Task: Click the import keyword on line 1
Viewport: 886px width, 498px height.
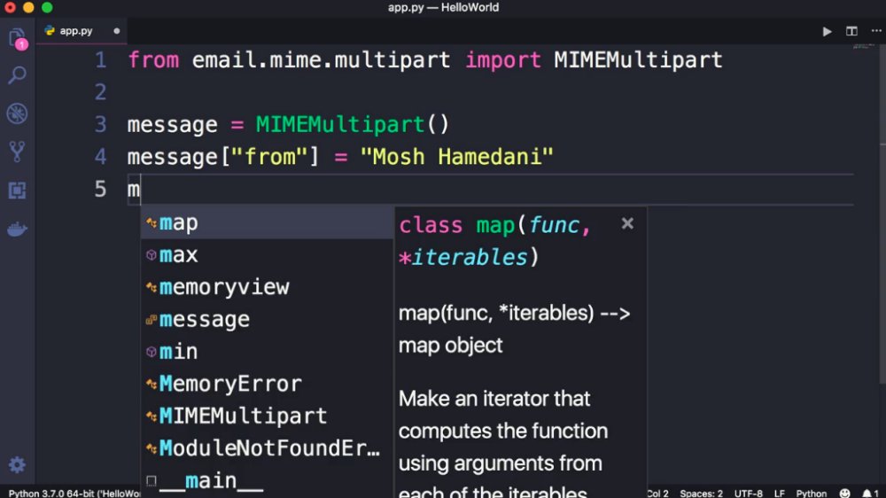Action: (x=503, y=60)
